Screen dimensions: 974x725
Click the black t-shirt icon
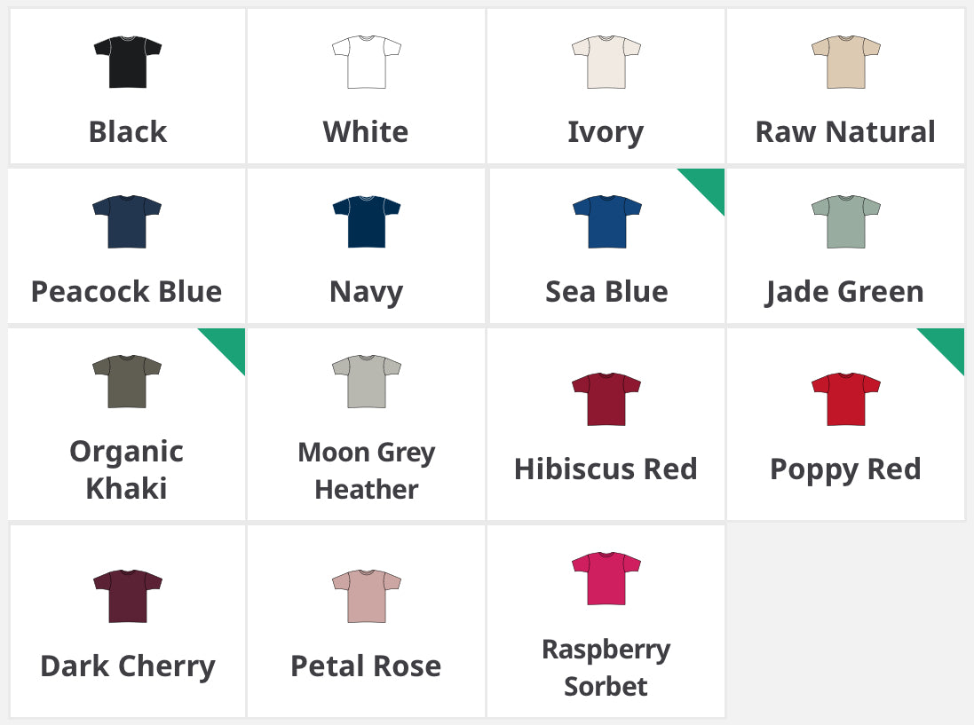click(127, 62)
